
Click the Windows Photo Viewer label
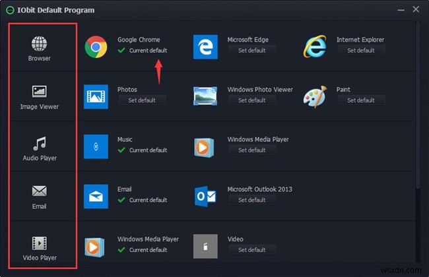pos(260,90)
